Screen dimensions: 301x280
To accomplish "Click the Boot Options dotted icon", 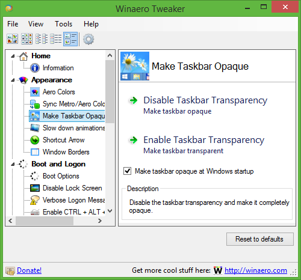I will pyautogui.click(x=34, y=176).
